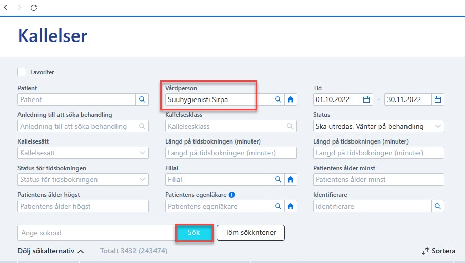Go back with browser back arrow
Viewport: 465px width, 263px height.
[5, 7]
